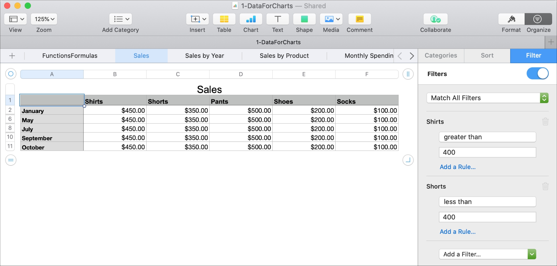Add a new sheet with plus
This screenshot has width=557, height=266.
click(x=12, y=56)
